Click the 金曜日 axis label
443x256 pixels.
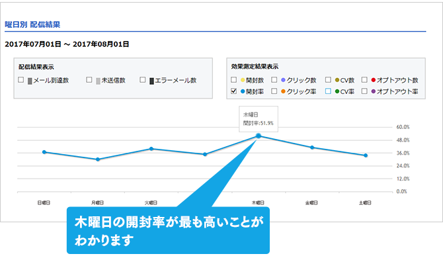pyautogui.click(x=311, y=202)
